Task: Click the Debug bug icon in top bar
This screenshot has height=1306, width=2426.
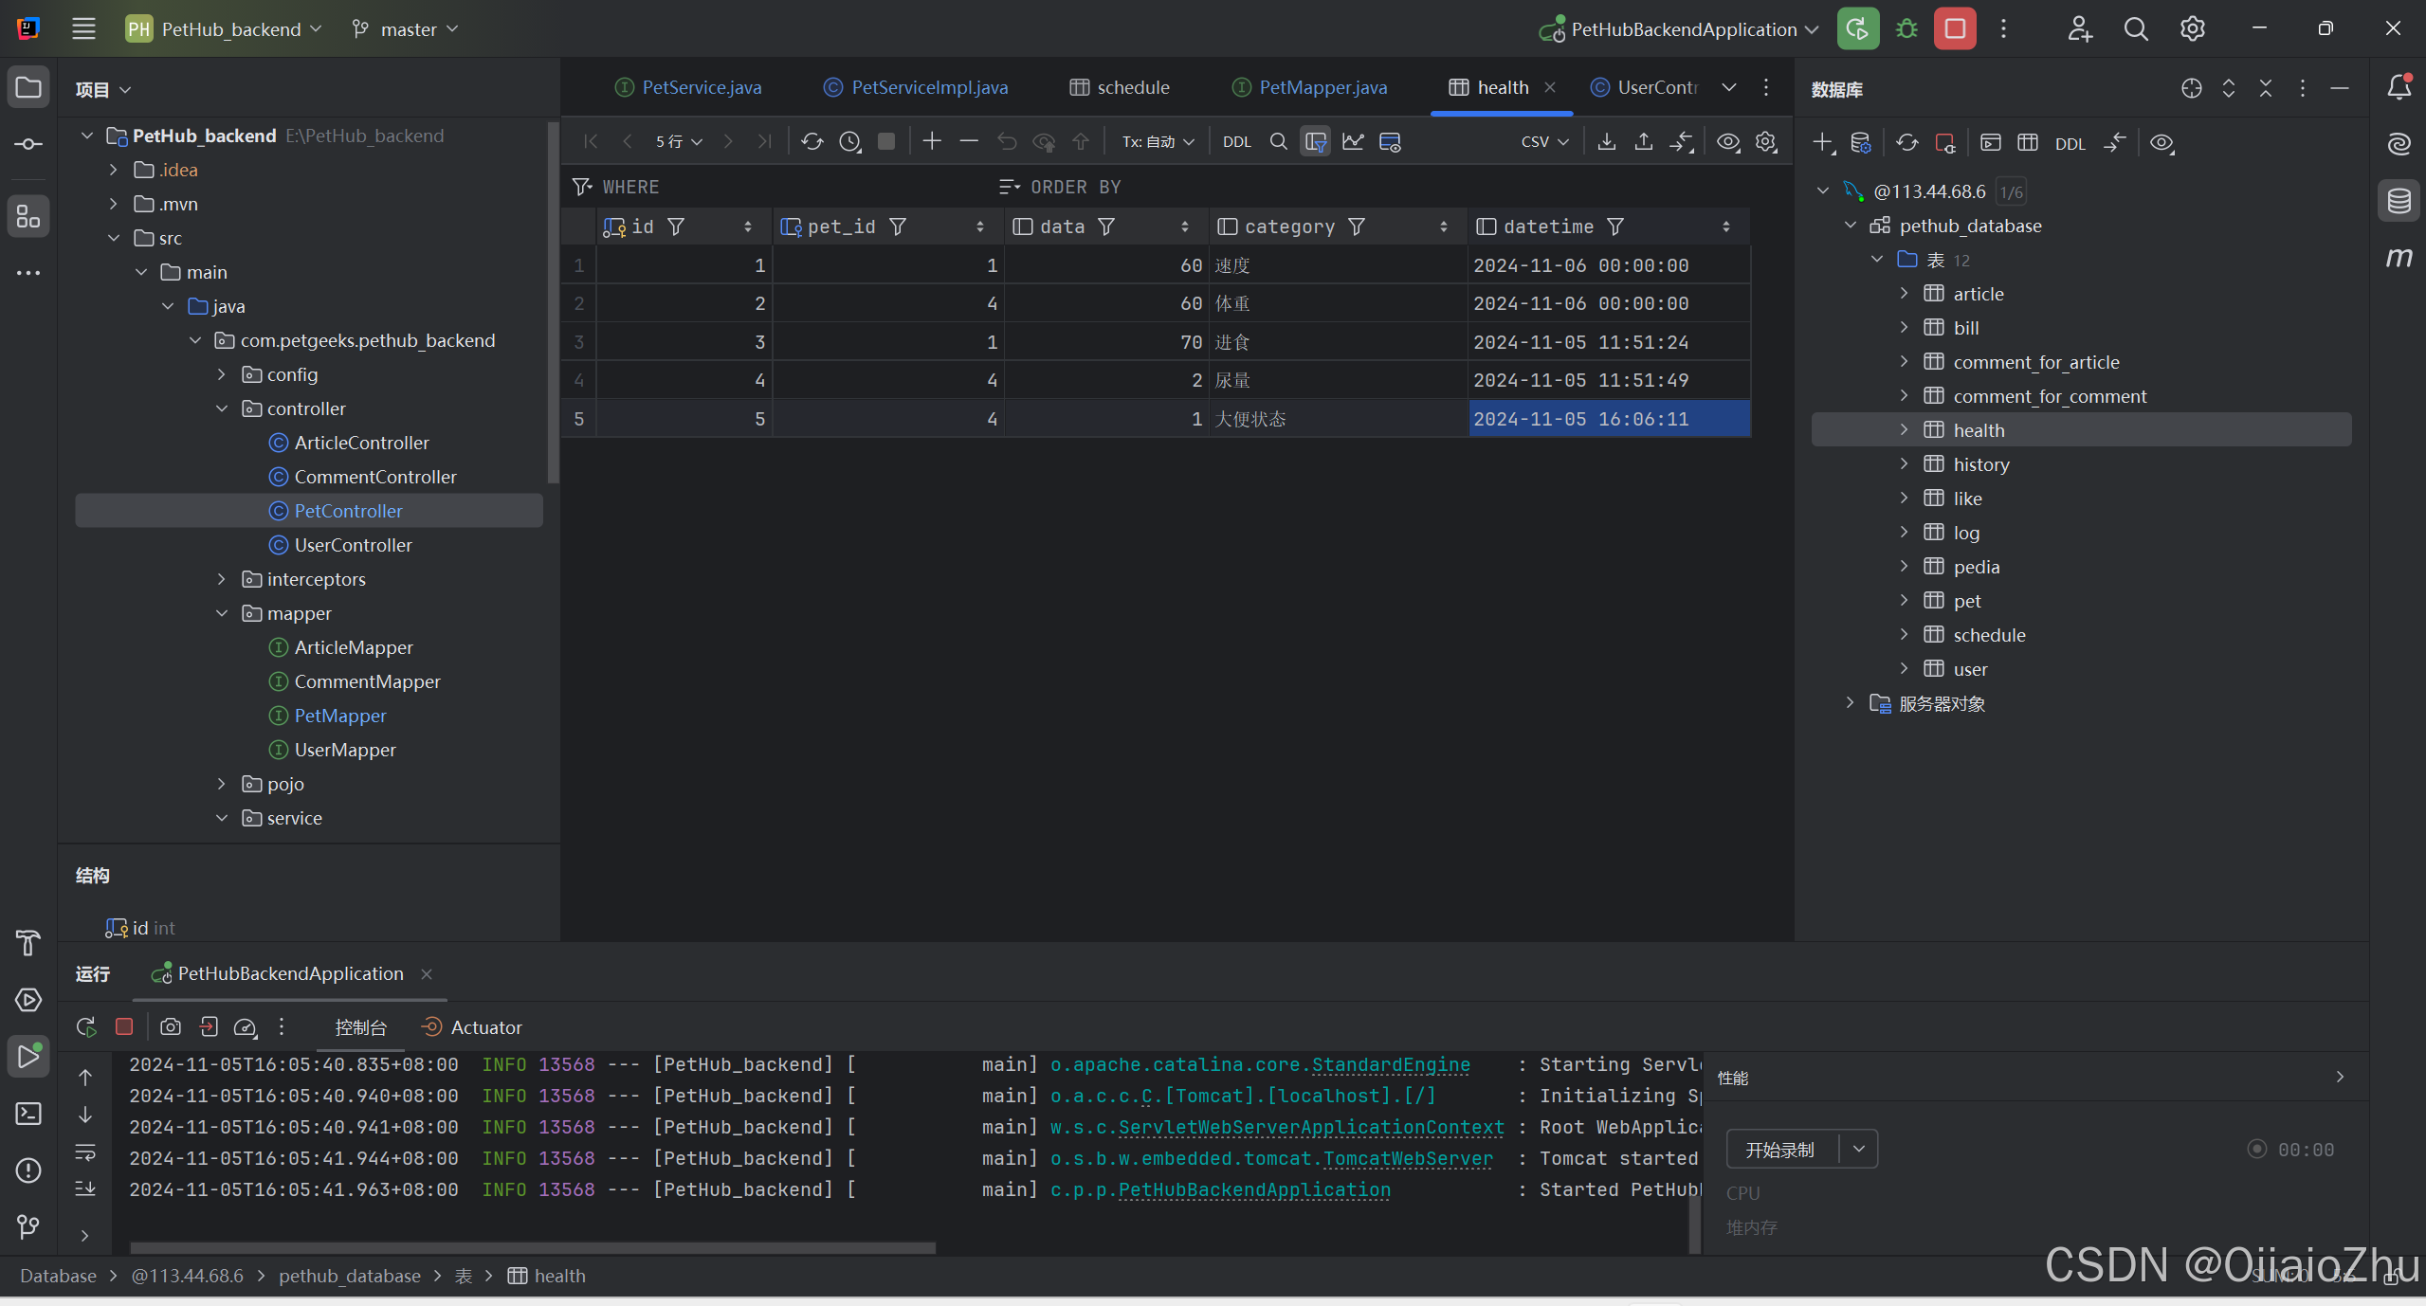Action: pos(1906,29)
